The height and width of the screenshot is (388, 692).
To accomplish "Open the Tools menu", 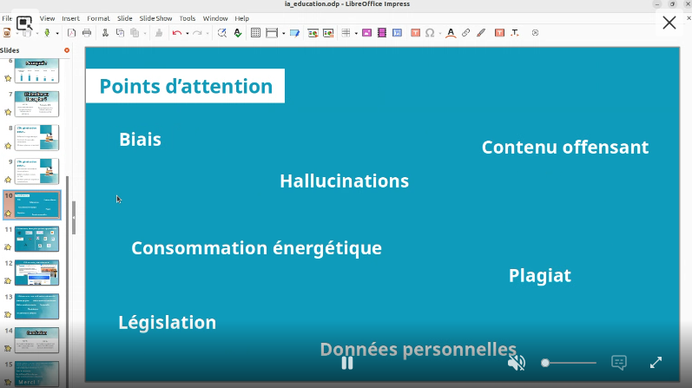I will [x=188, y=18].
